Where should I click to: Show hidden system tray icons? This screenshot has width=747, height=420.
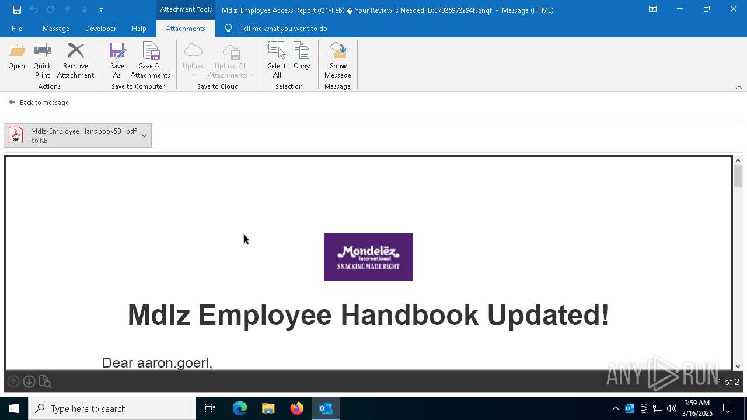[615, 408]
